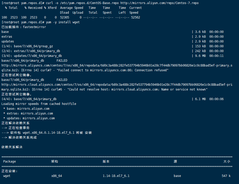Click the 52305 average Dload value
This screenshot has width=239, height=184.
click(x=65, y=17)
